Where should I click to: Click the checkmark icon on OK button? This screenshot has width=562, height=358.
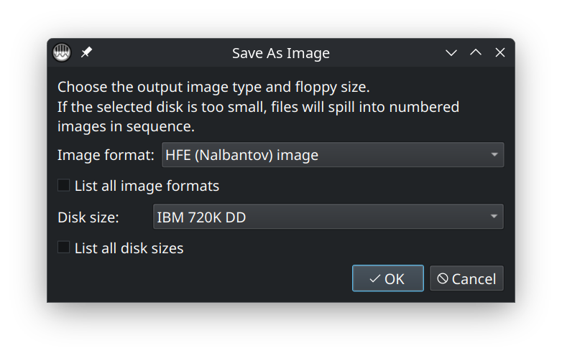pyautogui.click(x=374, y=279)
